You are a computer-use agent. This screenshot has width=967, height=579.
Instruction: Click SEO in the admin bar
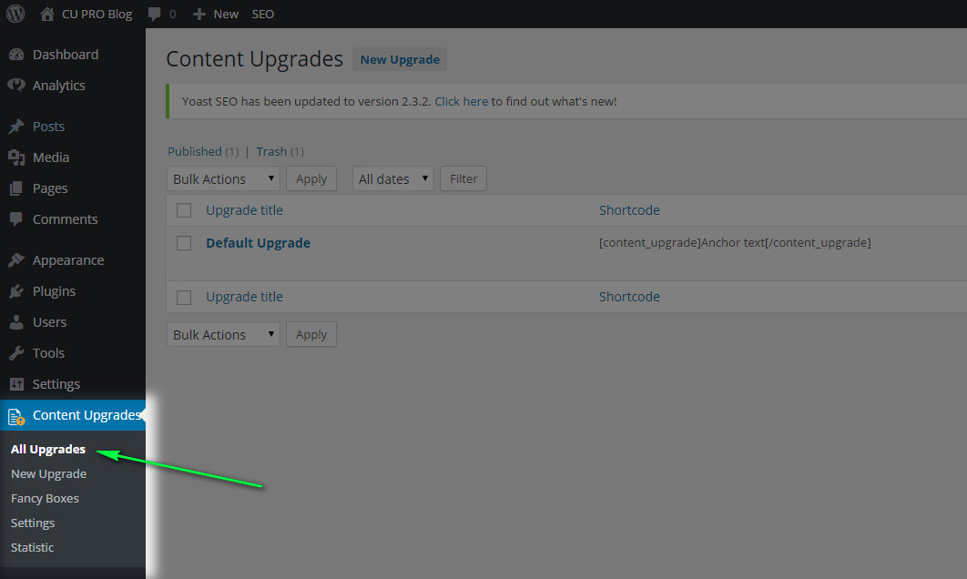point(263,14)
